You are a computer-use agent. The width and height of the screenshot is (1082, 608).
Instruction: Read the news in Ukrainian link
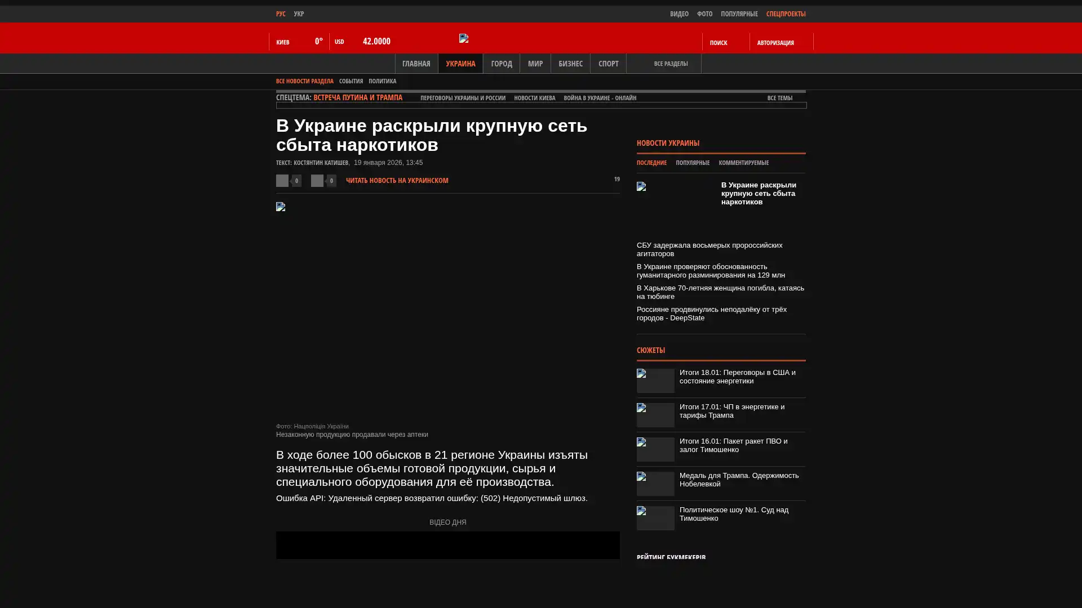pyautogui.click(x=397, y=181)
